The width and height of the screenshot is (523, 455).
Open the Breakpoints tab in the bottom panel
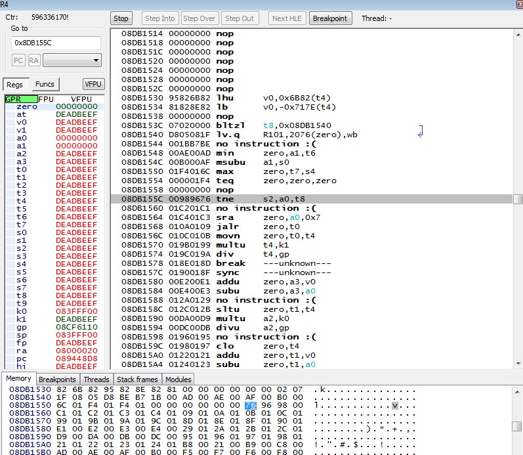pyautogui.click(x=57, y=379)
